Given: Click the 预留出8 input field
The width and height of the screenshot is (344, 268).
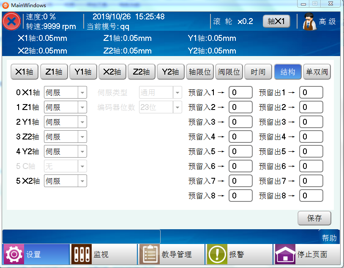Looking at the screenshot, I should pyautogui.click(x=311, y=196).
